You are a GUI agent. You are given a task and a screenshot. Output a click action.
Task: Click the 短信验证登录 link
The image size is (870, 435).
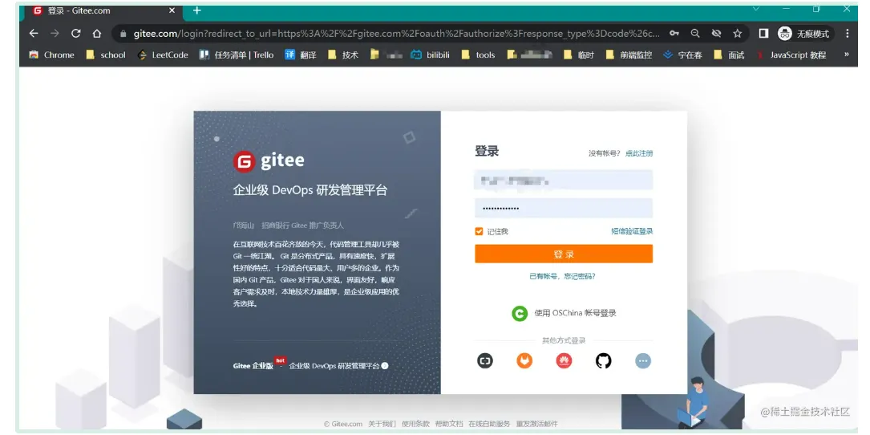(x=632, y=231)
